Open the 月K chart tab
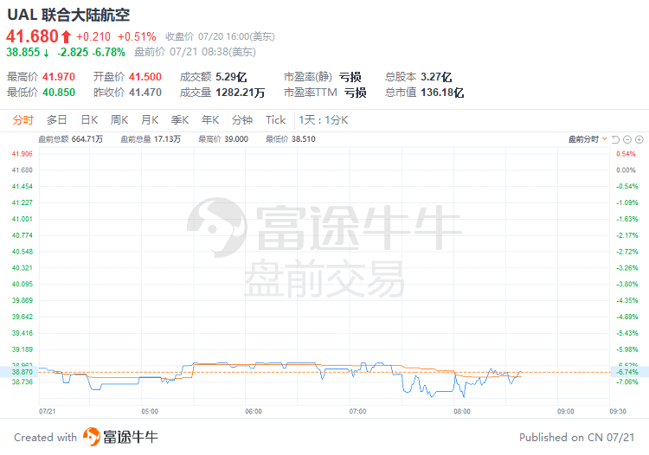Viewport: 649px width, 455px height. pyautogui.click(x=150, y=120)
